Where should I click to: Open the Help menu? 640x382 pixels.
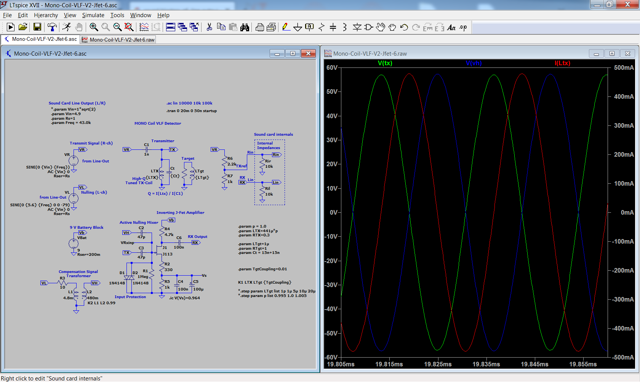coord(163,15)
